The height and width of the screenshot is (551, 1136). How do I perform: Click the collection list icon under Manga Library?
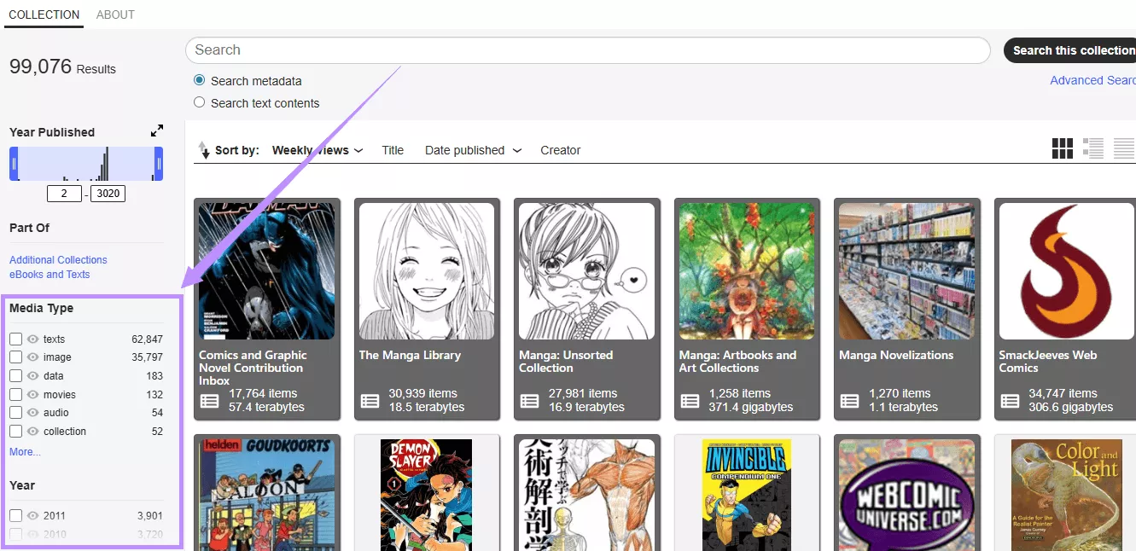pos(369,401)
